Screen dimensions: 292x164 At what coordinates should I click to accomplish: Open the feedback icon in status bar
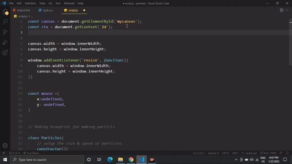[x=281, y=153]
